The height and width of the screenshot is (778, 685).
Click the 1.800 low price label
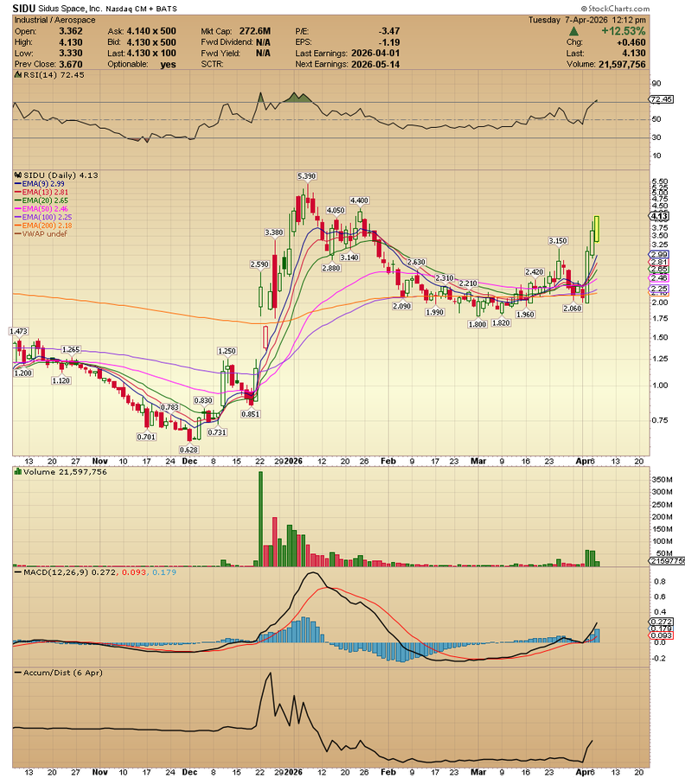point(477,324)
